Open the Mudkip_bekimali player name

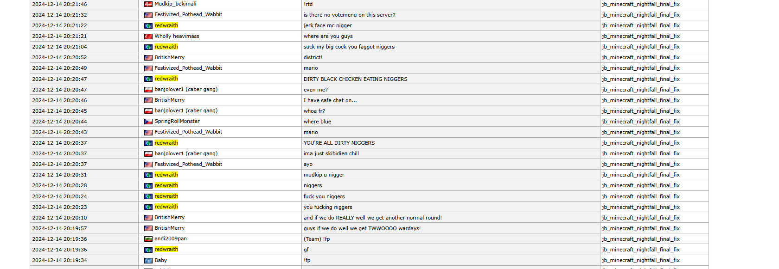(175, 4)
